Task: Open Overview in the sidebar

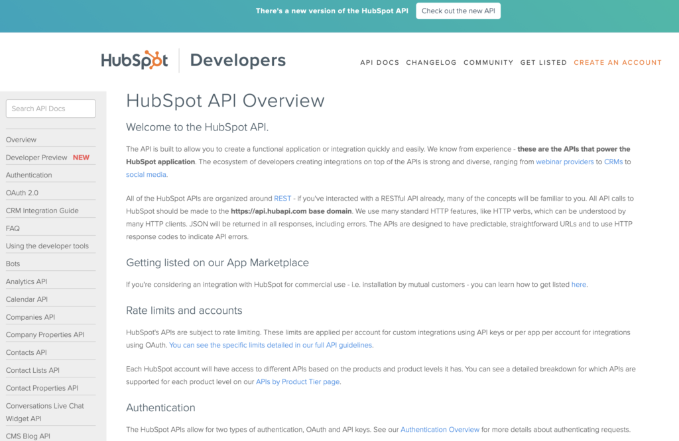Action: click(21, 140)
